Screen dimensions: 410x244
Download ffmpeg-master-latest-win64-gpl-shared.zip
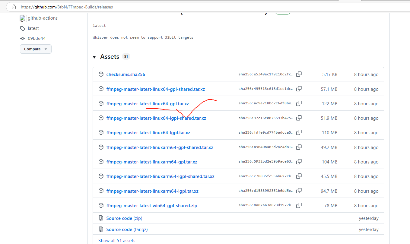(x=152, y=206)
